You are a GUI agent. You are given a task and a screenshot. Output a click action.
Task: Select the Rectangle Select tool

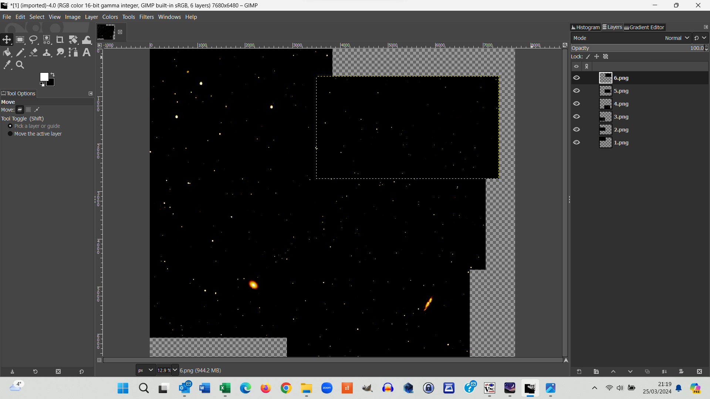coord(20,40)
